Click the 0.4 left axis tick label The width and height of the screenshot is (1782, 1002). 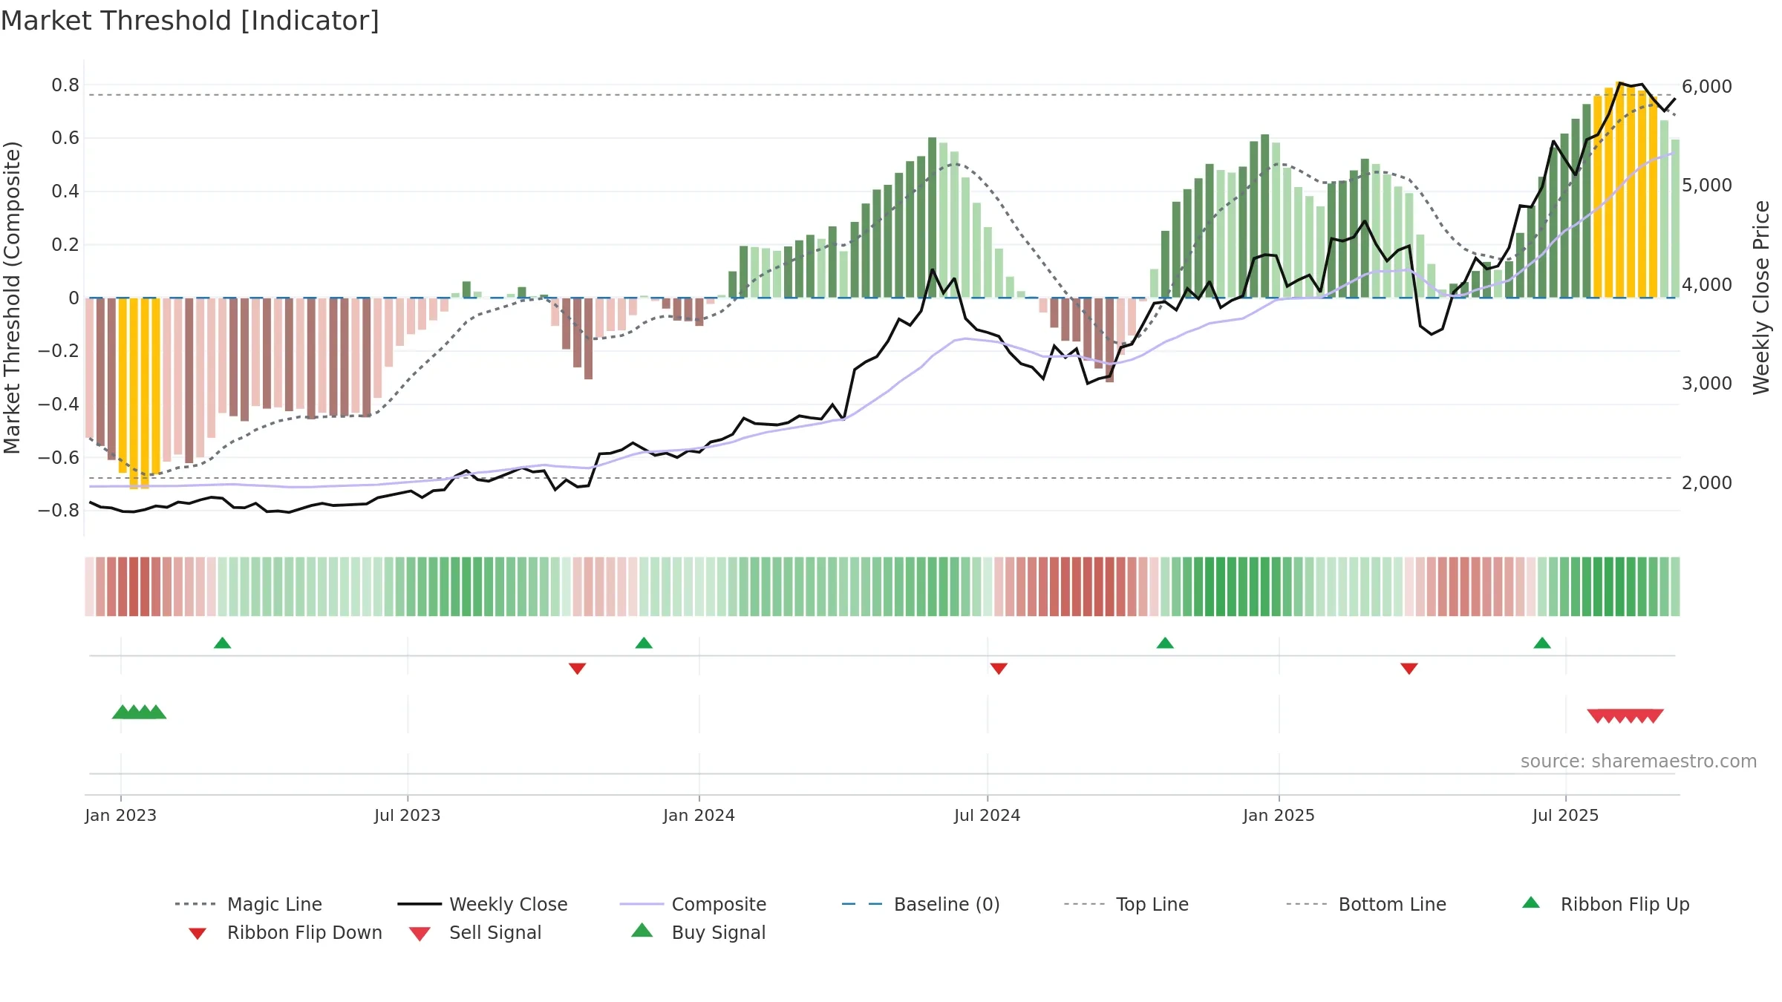[65, 191]
